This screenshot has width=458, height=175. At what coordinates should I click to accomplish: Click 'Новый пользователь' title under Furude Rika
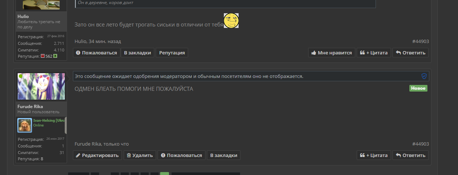[x=38, y=111]
